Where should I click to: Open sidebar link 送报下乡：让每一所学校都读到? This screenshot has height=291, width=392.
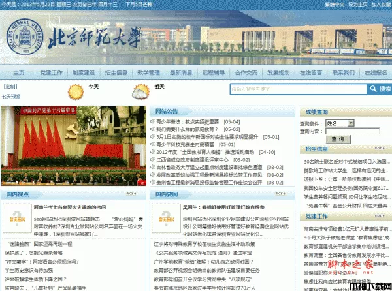point(347,179)
